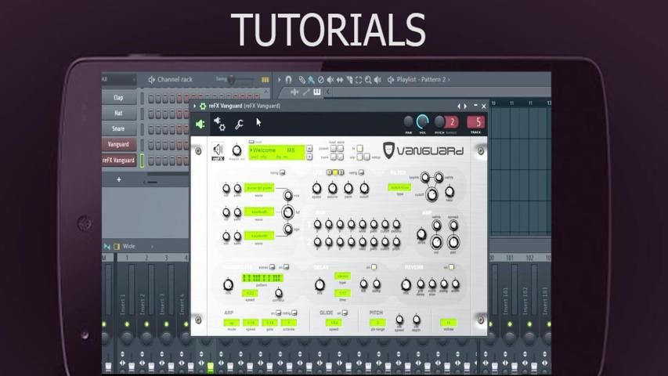The height and width of the screenshot is (376, 668).
Task: Click the step sequencer grid icon
Action: click(265, 79)
